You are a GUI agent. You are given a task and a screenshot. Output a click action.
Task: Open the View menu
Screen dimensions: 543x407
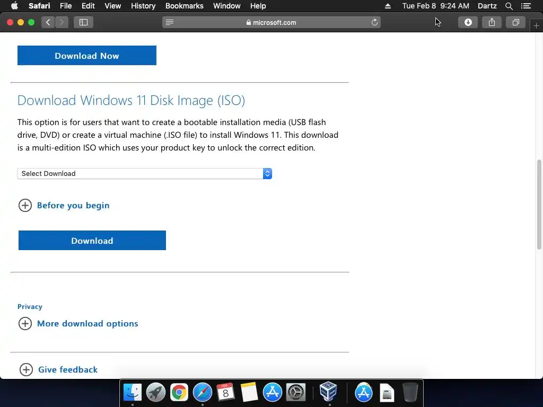(x=113, y=6)
